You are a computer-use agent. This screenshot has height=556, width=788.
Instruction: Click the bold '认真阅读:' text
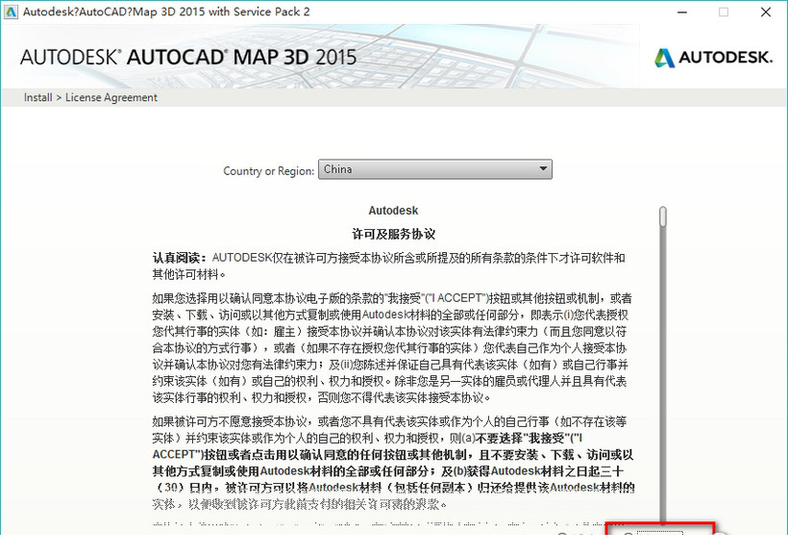(180, 258)
